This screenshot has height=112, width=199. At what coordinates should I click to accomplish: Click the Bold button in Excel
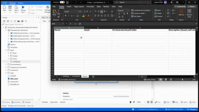(66, 16)
